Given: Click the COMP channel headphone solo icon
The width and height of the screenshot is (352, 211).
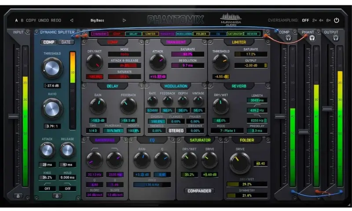Looking at the screenshot, I should [x=289, y=38].
